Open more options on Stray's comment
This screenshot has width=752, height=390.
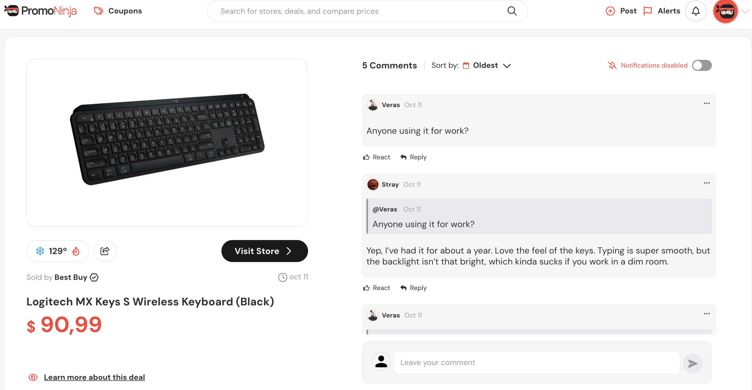(706, 183)
